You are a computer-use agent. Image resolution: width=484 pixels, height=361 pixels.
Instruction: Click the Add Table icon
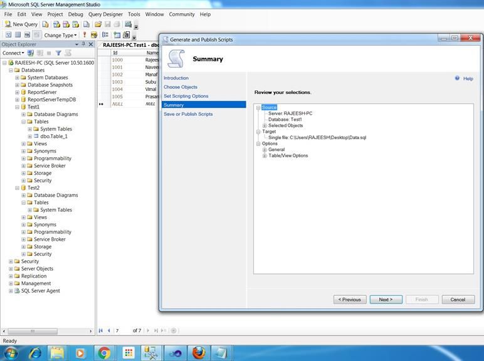point(117,35)
